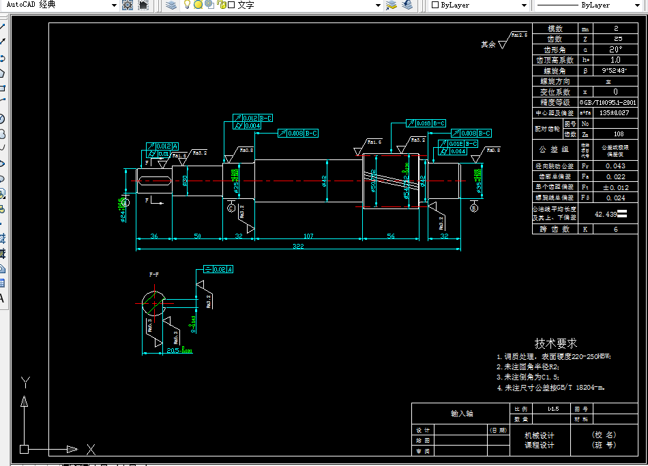This screenshot has width=648, height=466.
Task: Click the Make Block tool
Action: pyautogui.click(x=2, y=209)
